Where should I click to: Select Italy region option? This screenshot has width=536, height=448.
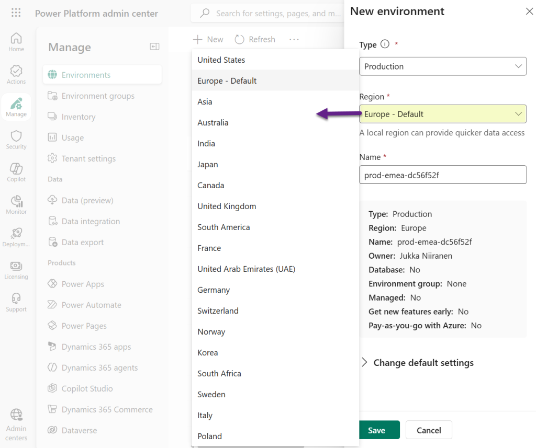[x=275, y=415]
